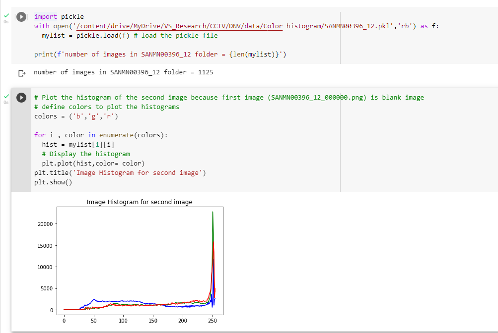Screen dimensions: 498x333
Task: Click the colors = ('b','g','r') line
Action: pyautogui.click(x=76, y=116)
